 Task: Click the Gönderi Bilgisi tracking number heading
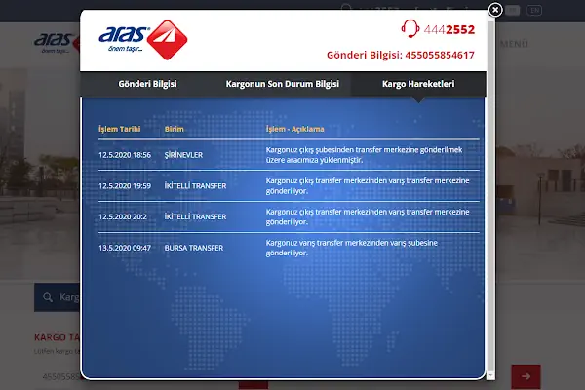401,55
